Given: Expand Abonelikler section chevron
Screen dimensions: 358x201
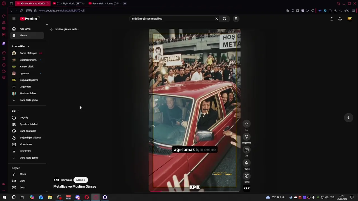Looking at the screenshot, I should [x=28, y=46].
